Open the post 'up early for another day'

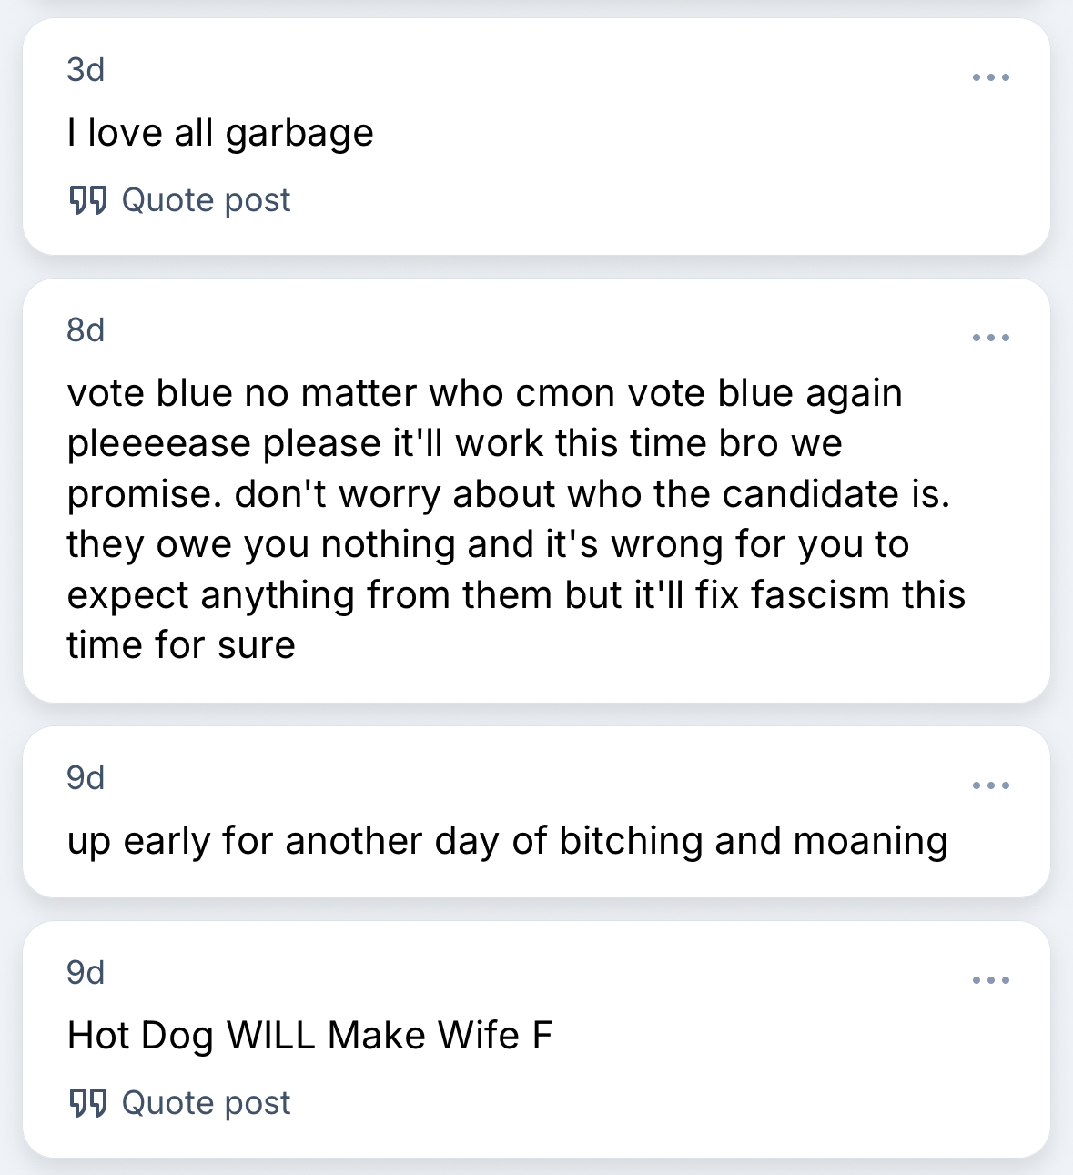click(x=507, y=841)
